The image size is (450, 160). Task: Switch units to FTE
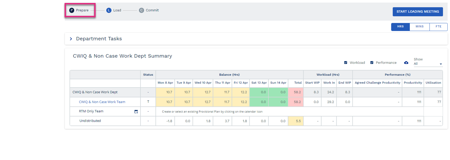439,27
